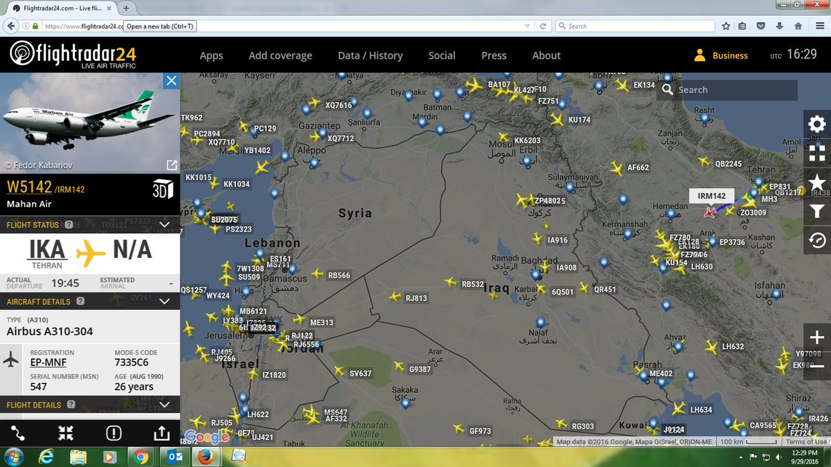Image resolution: width=831 pixels, height=467 pixels.
Task: Open map settings gear icon
Action: tap(817, 125)
